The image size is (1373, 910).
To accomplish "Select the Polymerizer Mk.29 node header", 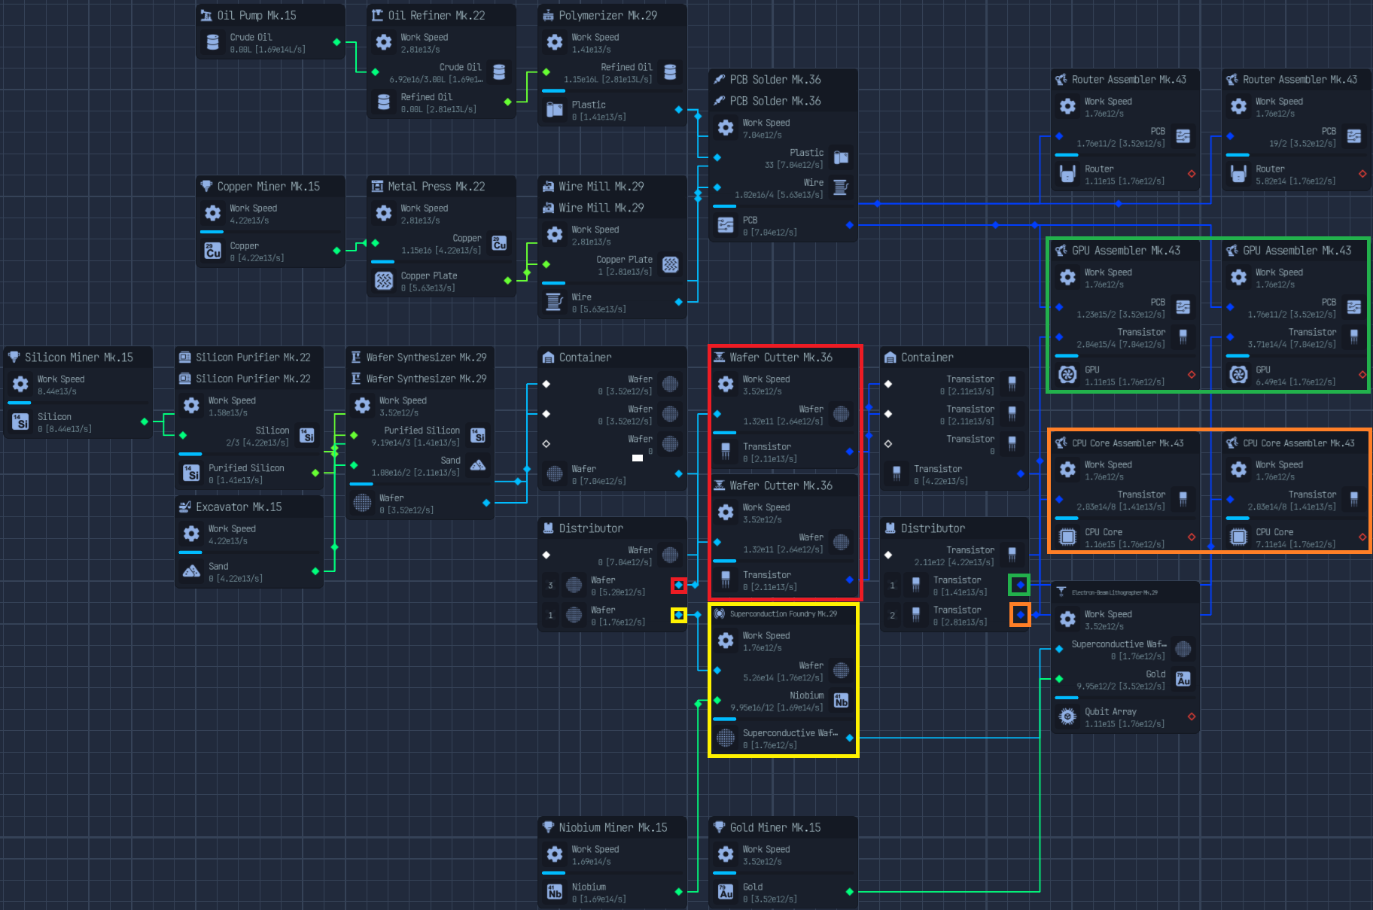I will click(x=613, y=15).
